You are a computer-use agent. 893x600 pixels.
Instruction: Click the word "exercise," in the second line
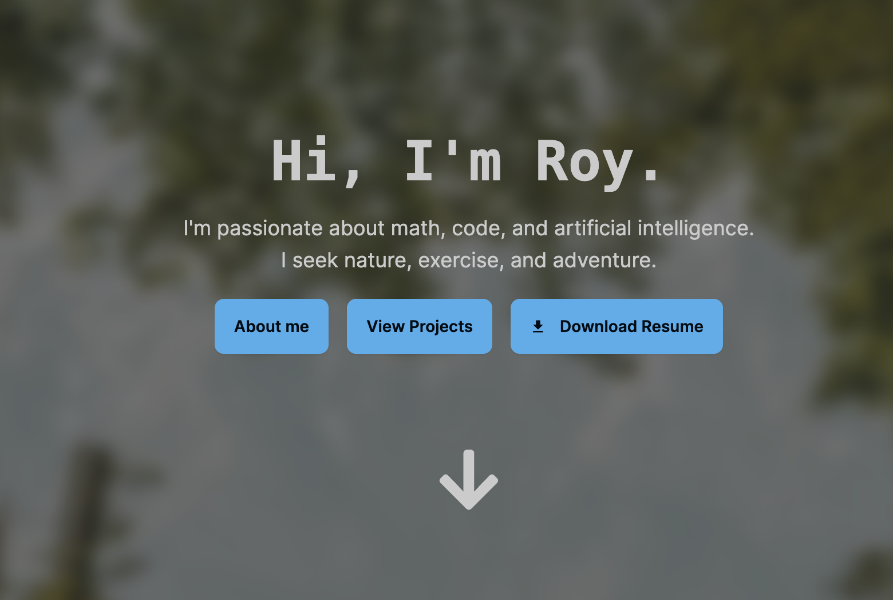coord(461,260)
